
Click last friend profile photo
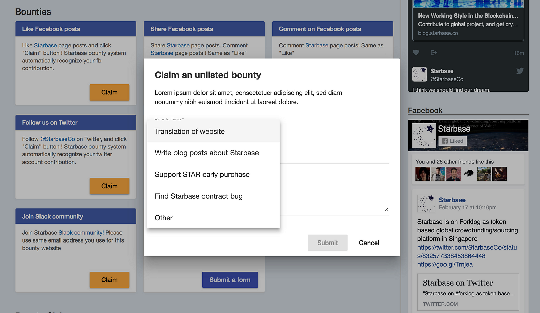click(500, 174)
